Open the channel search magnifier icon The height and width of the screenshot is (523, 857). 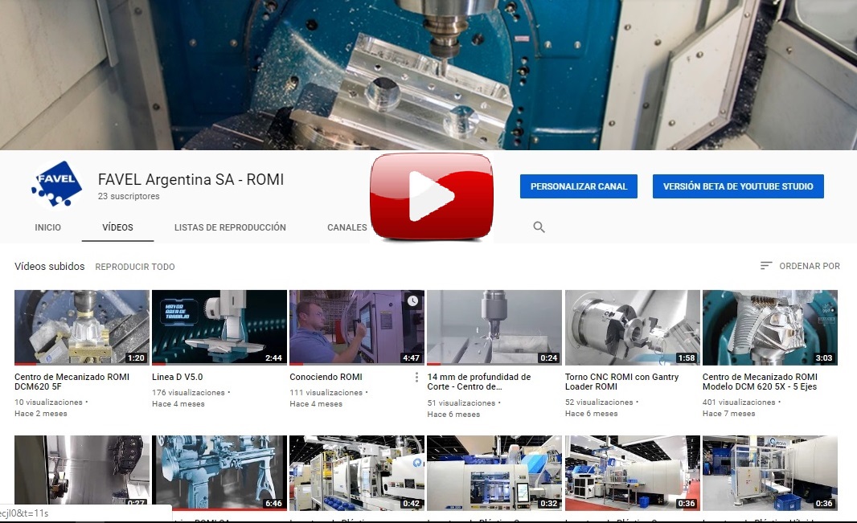539,227
